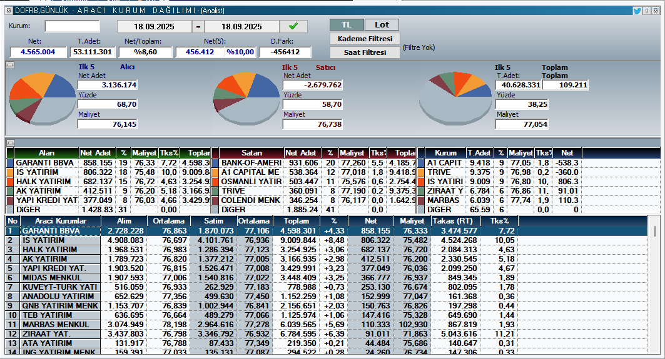Select GARANTI BBVA row in main table
Viewport: 665px width, 359px height.
tap(326, 231)
